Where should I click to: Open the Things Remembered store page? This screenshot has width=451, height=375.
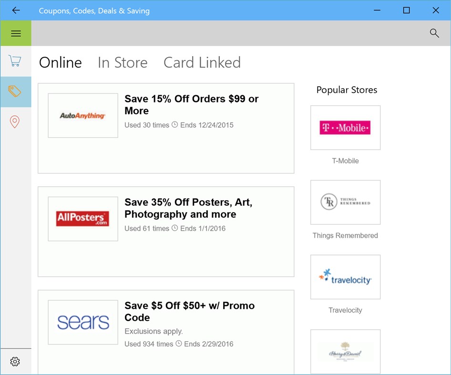click(x=345, y=202)
